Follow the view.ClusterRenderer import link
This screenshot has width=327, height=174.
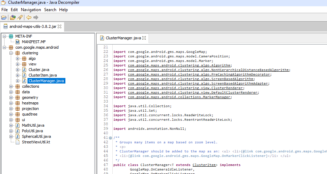pyautogui.click(x=186, y=88)
